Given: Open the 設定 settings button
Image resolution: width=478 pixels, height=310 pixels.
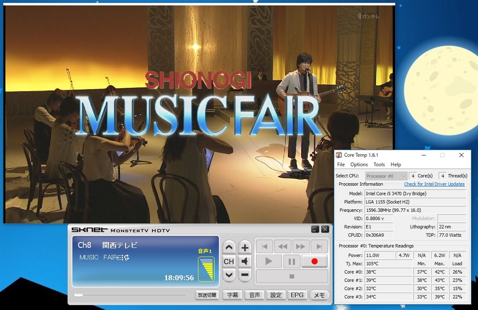Looking at the screenshot, I should (x=276, y=295).
